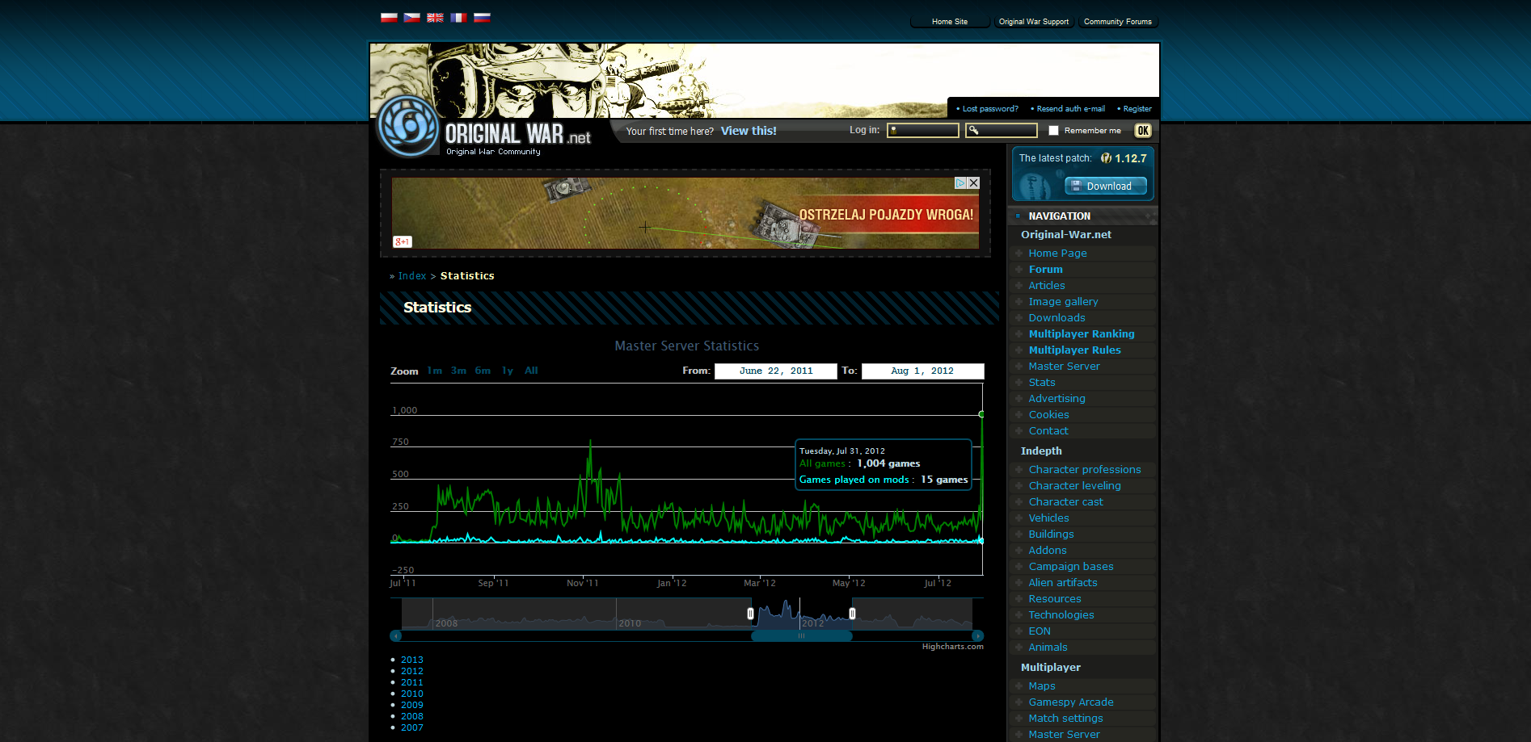Toggle the Remember me checkbox
1531x742 pixels.
point(1053,130)
